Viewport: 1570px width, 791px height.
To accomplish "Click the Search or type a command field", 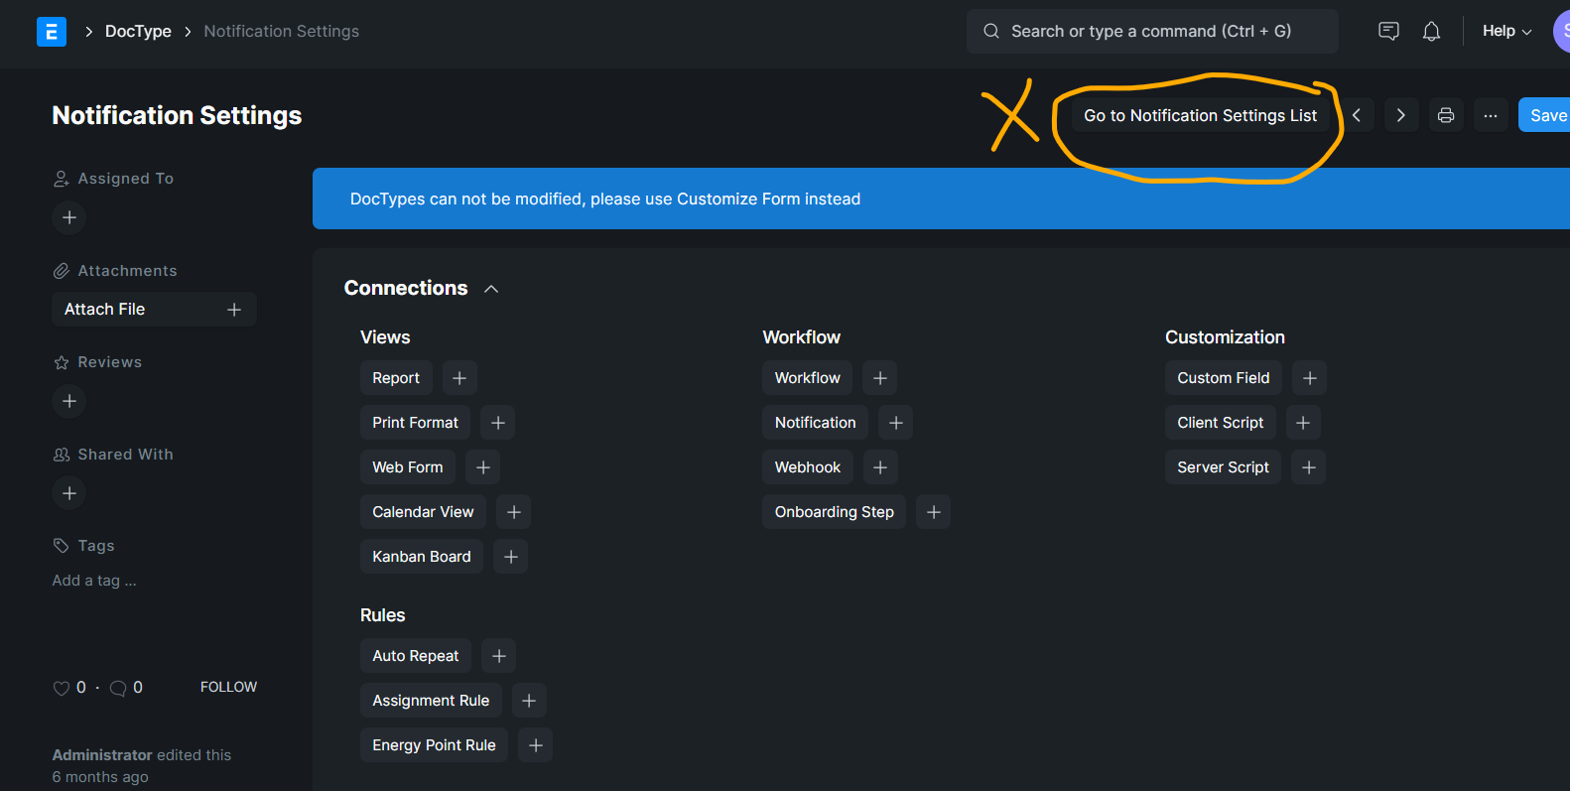I will click(x=1151, y=31).
